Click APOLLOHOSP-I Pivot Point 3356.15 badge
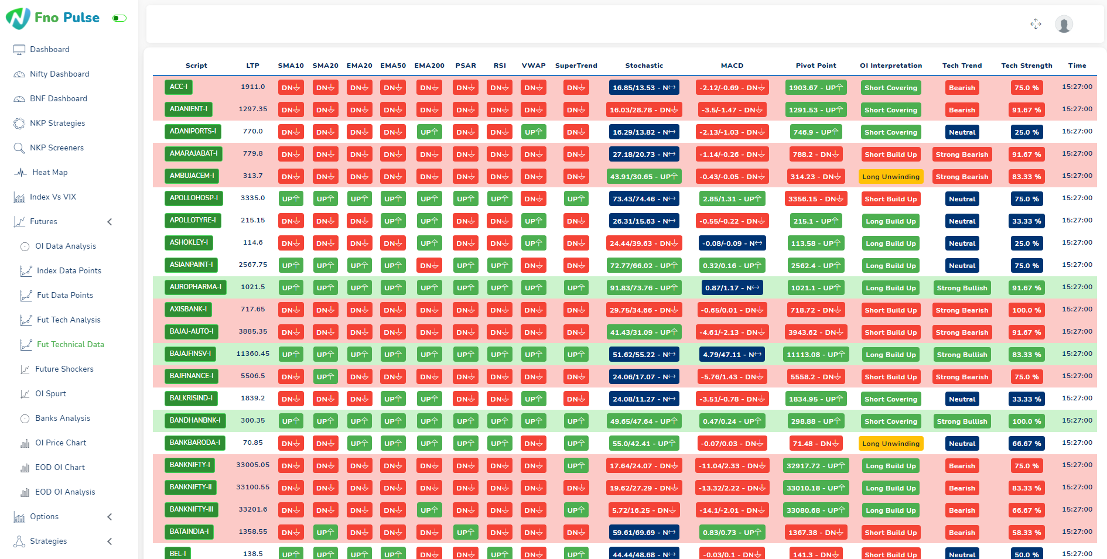The width and height of the screenshot is (1107, 559). [815, 199]
